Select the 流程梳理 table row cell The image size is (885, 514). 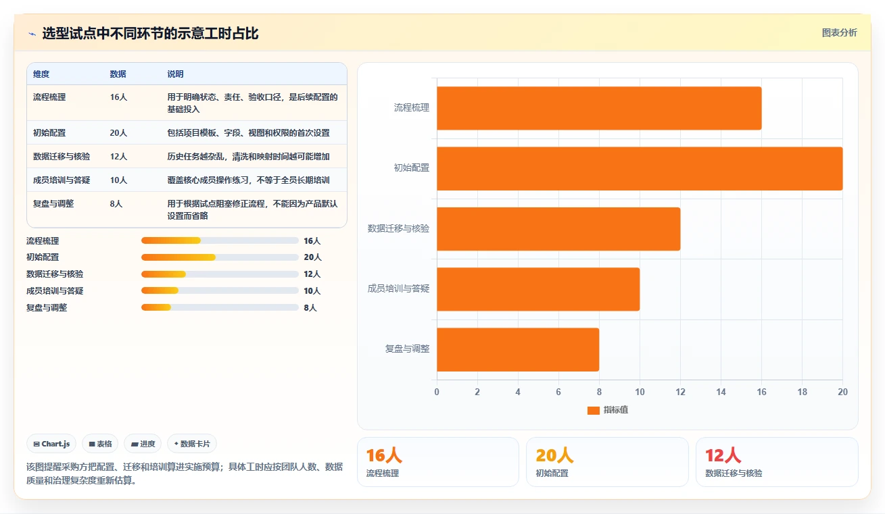(x=49, y=97)
